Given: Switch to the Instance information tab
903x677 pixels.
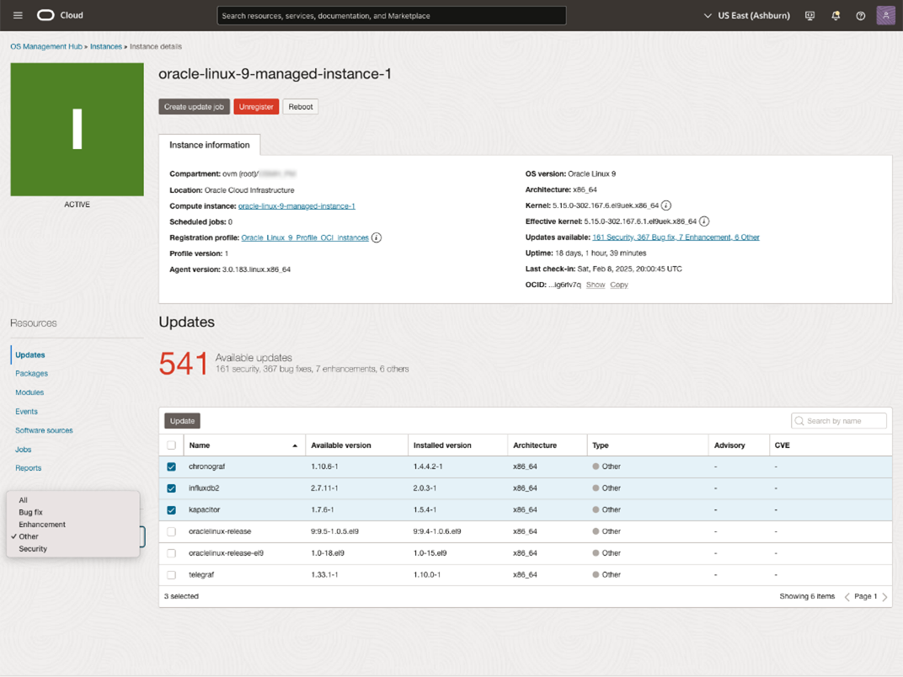Looking at the screenshot, I should pos(209,144).
